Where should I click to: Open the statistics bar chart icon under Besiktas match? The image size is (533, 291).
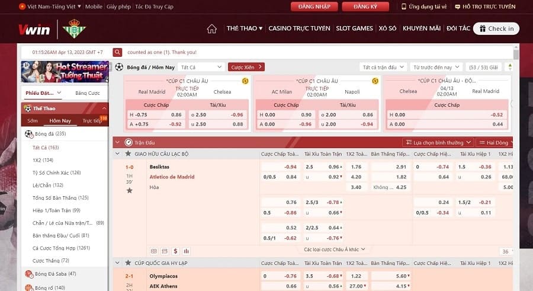pyautogui.click(x=187, y=251)
